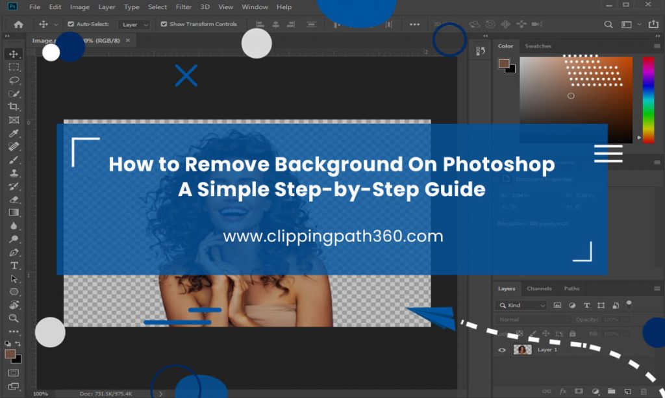This screenshot has height=398, width=665.
Task: Select the Zoom tool
Action: pyautogui.click(x=14, y=318)
